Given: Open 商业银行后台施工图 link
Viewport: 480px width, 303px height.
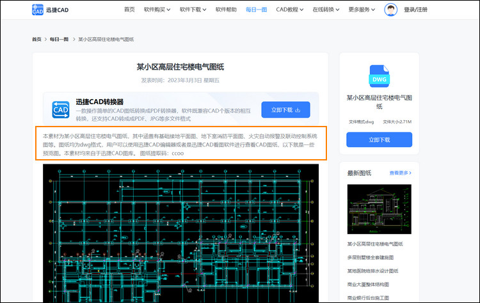Looking at the screenshot, I should 368,298.
